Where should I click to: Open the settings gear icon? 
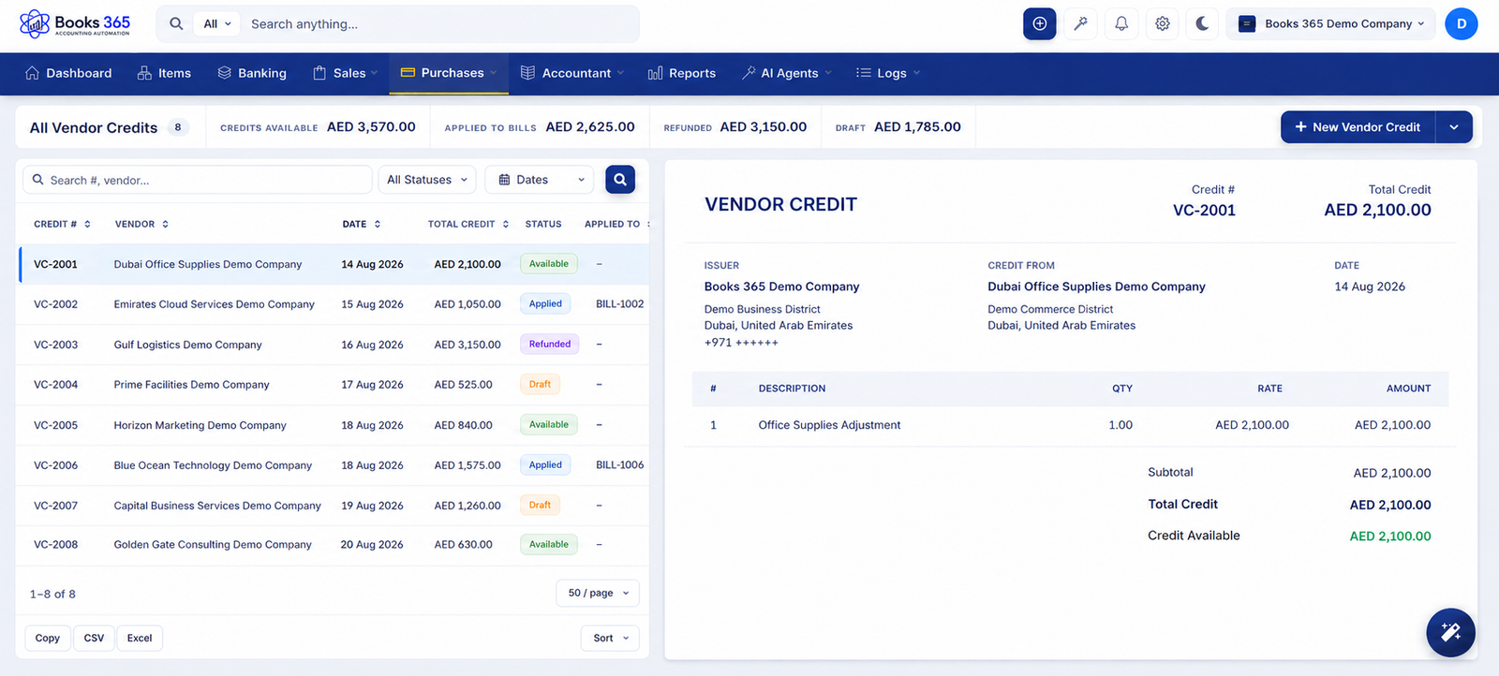pyautogui.click(x=1163, y=23)
